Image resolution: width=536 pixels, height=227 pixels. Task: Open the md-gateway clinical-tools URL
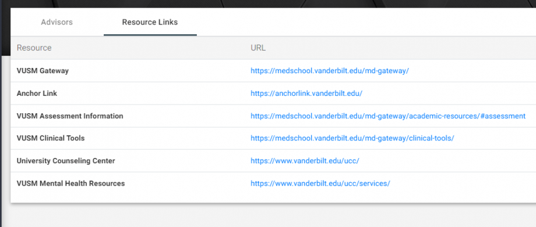[352, 138]
